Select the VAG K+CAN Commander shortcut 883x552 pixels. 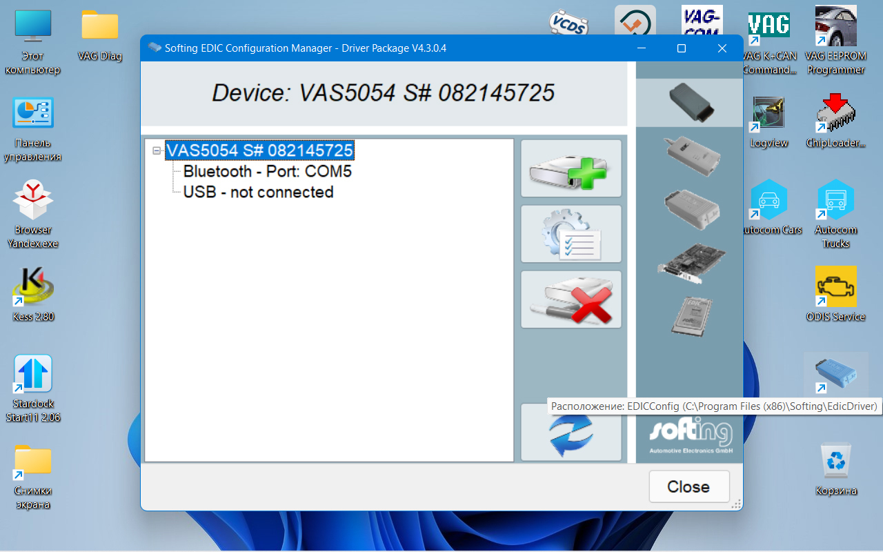click(769, 43)
